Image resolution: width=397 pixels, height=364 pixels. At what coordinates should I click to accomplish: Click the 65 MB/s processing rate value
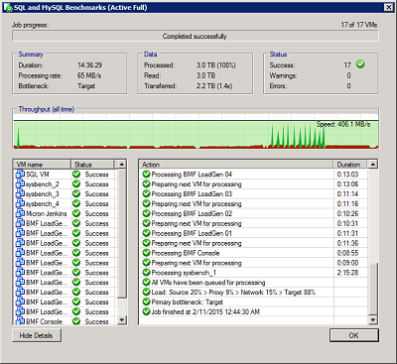coord(89,75)
